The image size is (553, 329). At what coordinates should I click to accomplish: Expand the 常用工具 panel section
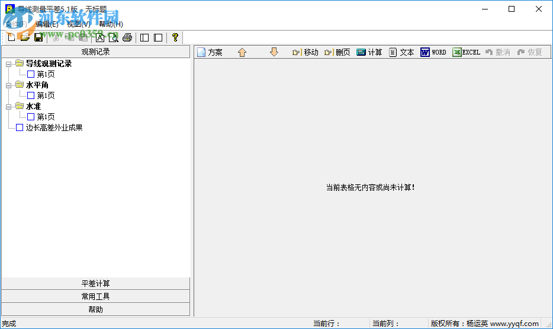tap(95, 296)
